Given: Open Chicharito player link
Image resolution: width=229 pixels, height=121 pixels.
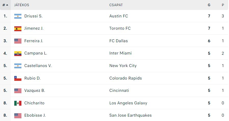Looking at the screenshot, I should click(34, 103).
